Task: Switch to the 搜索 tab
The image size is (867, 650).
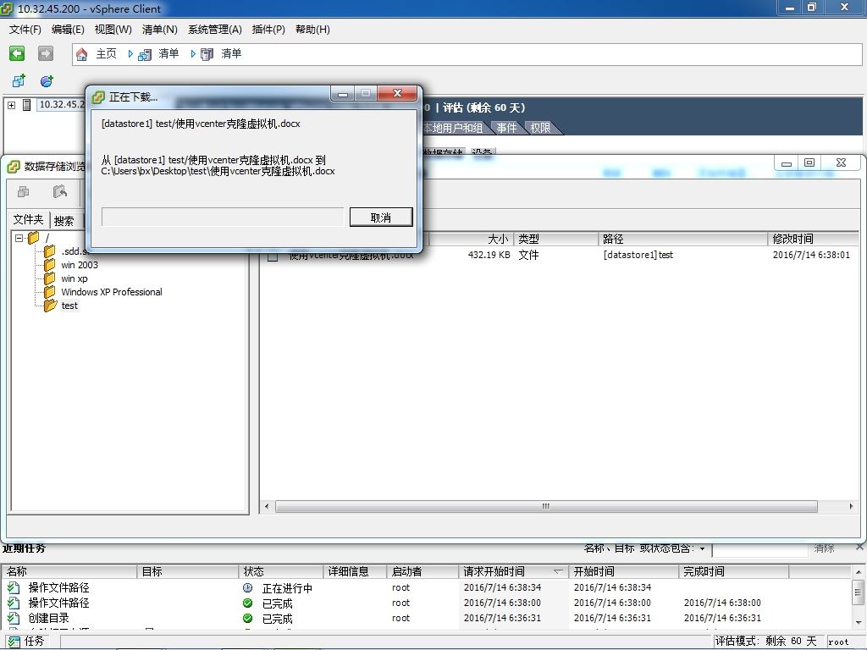Action: pyautogui.click(x=64, y=221)
